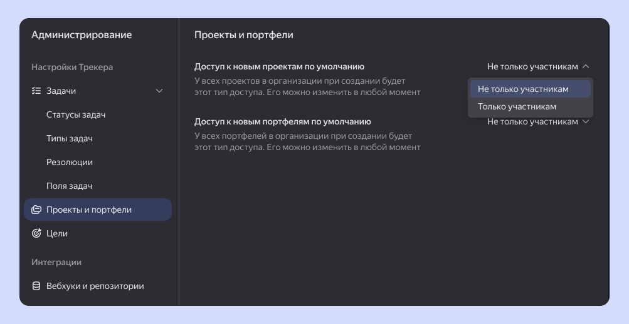Click "Не только участникам" projects access value
The width and height of the screenshot is (629, 324).
click(532, 66)
